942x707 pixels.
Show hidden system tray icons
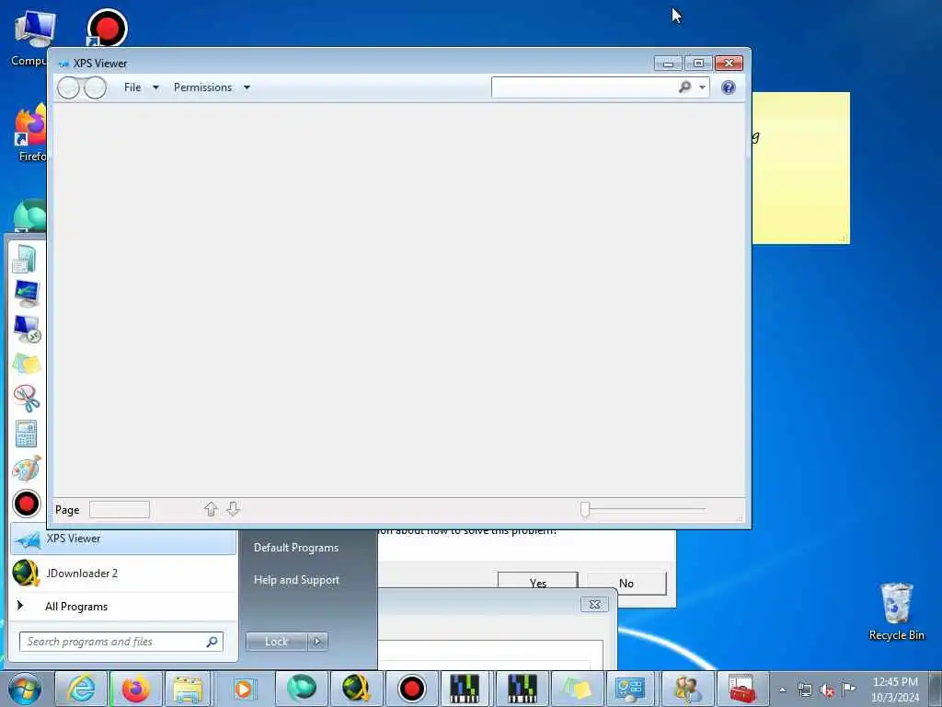click(782, 690)
